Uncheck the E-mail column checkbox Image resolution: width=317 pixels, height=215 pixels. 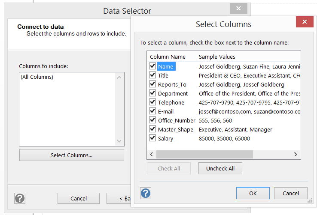152,111
